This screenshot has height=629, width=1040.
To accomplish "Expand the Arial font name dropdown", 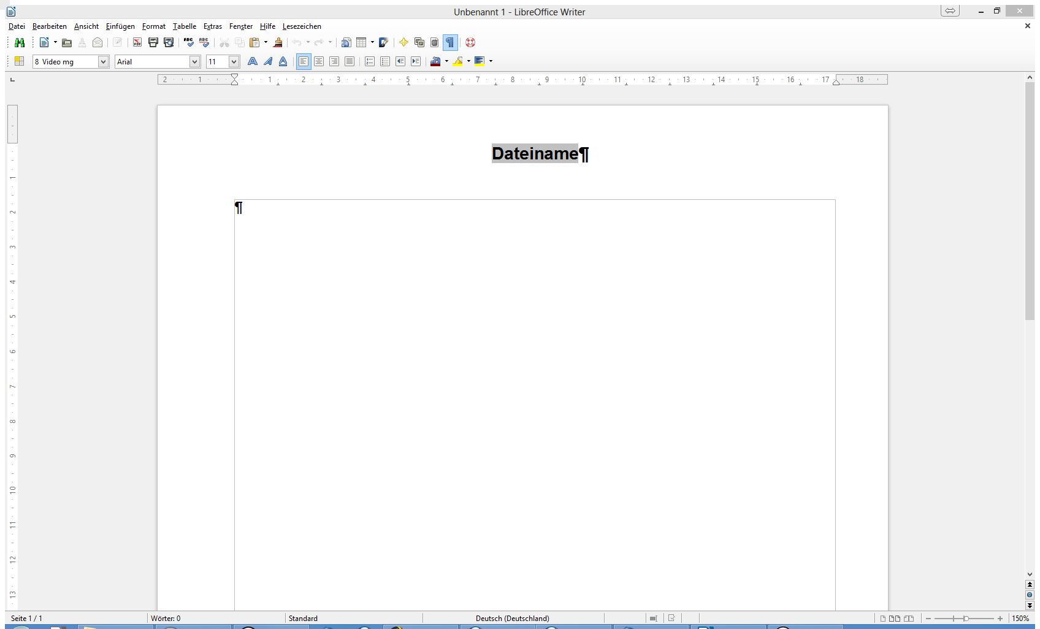I will pyautogui.click(x=194, y=61).
